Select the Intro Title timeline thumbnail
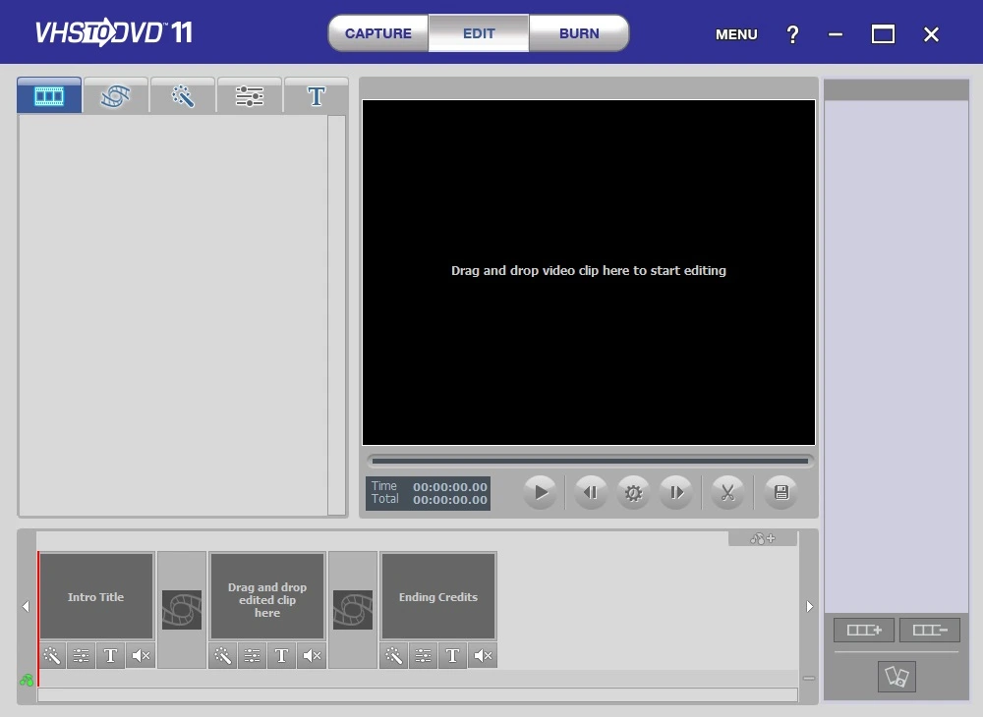 click(96, 596)
